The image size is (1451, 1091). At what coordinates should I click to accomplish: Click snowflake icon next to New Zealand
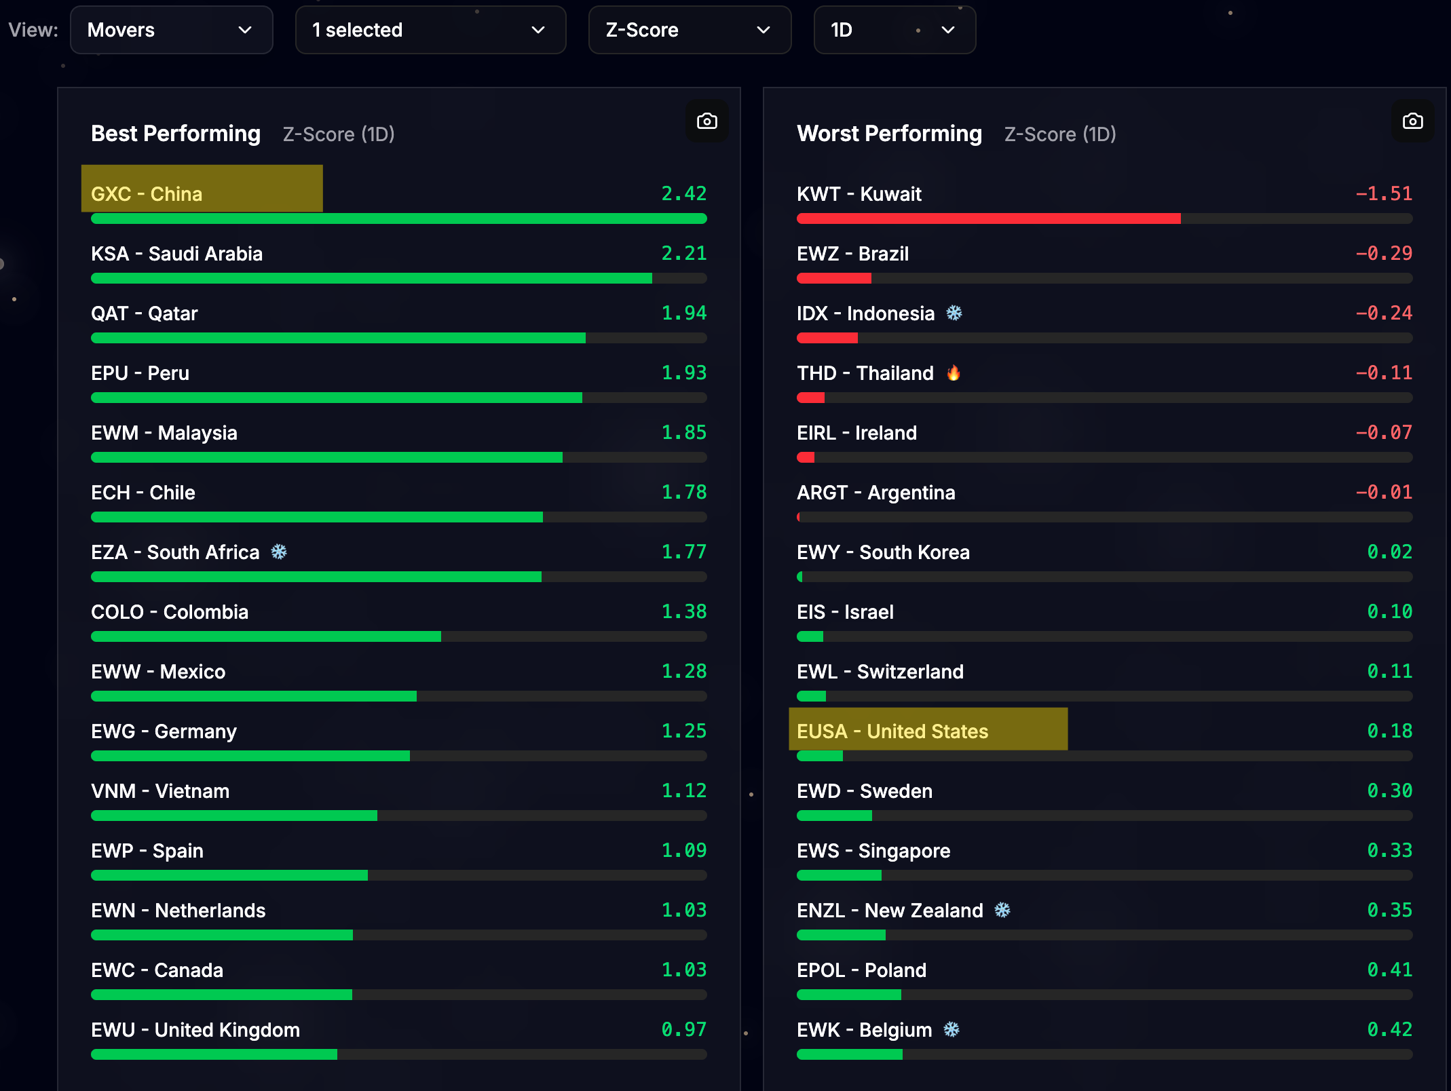(x=1002, y=910)
